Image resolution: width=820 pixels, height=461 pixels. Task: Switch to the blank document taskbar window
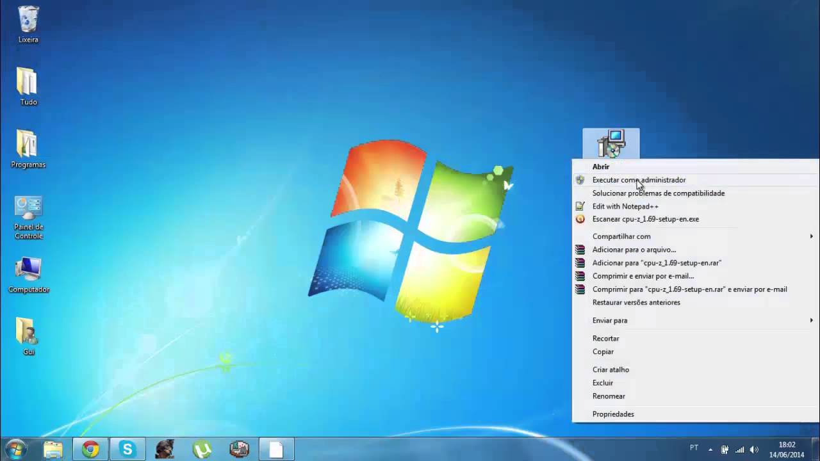pyautogui.click(x=276, y=449)
